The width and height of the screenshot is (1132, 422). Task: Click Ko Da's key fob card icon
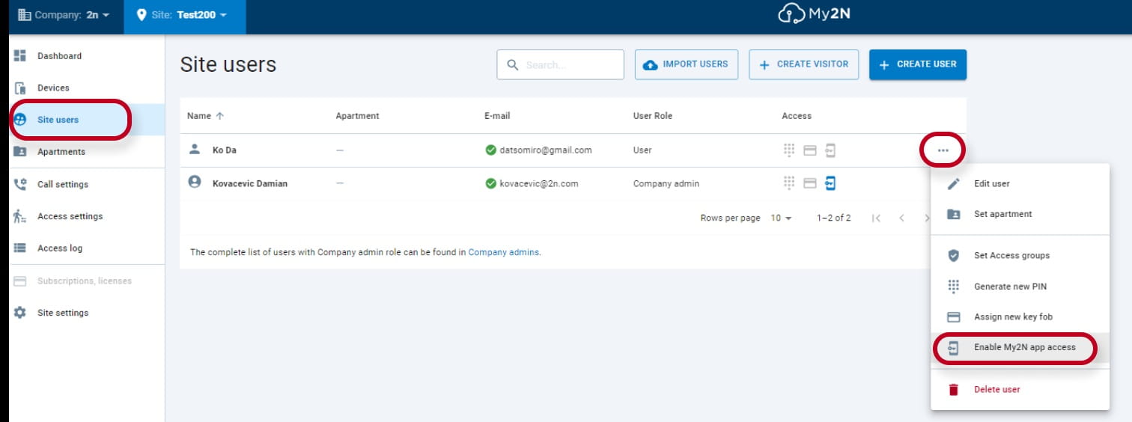pyautogui.click(x=809, y=150)
